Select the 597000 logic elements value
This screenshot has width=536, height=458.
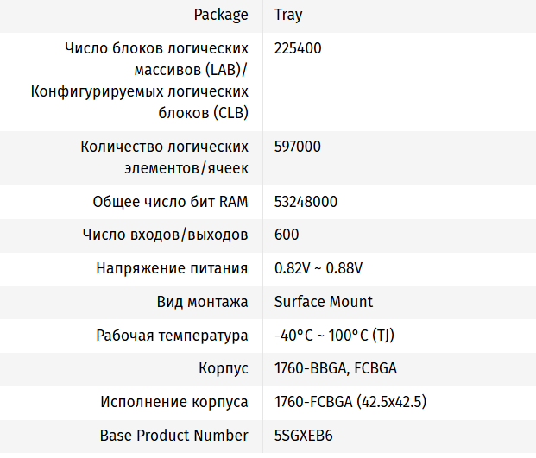298,147
